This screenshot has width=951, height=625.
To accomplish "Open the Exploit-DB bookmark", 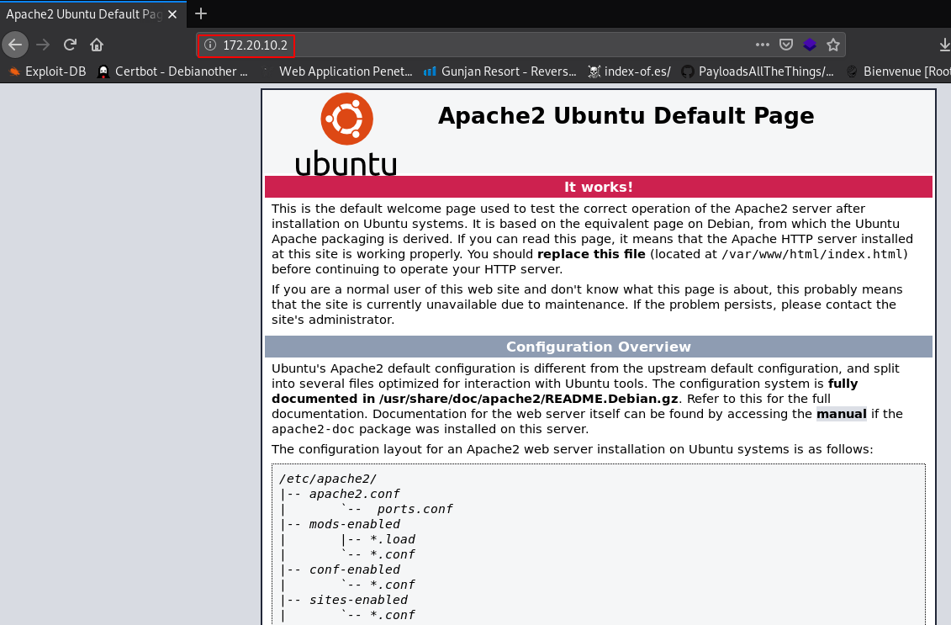I will coord(48,72).
